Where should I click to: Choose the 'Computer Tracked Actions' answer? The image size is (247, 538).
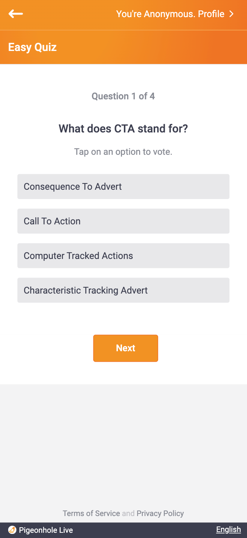point(123,256)
